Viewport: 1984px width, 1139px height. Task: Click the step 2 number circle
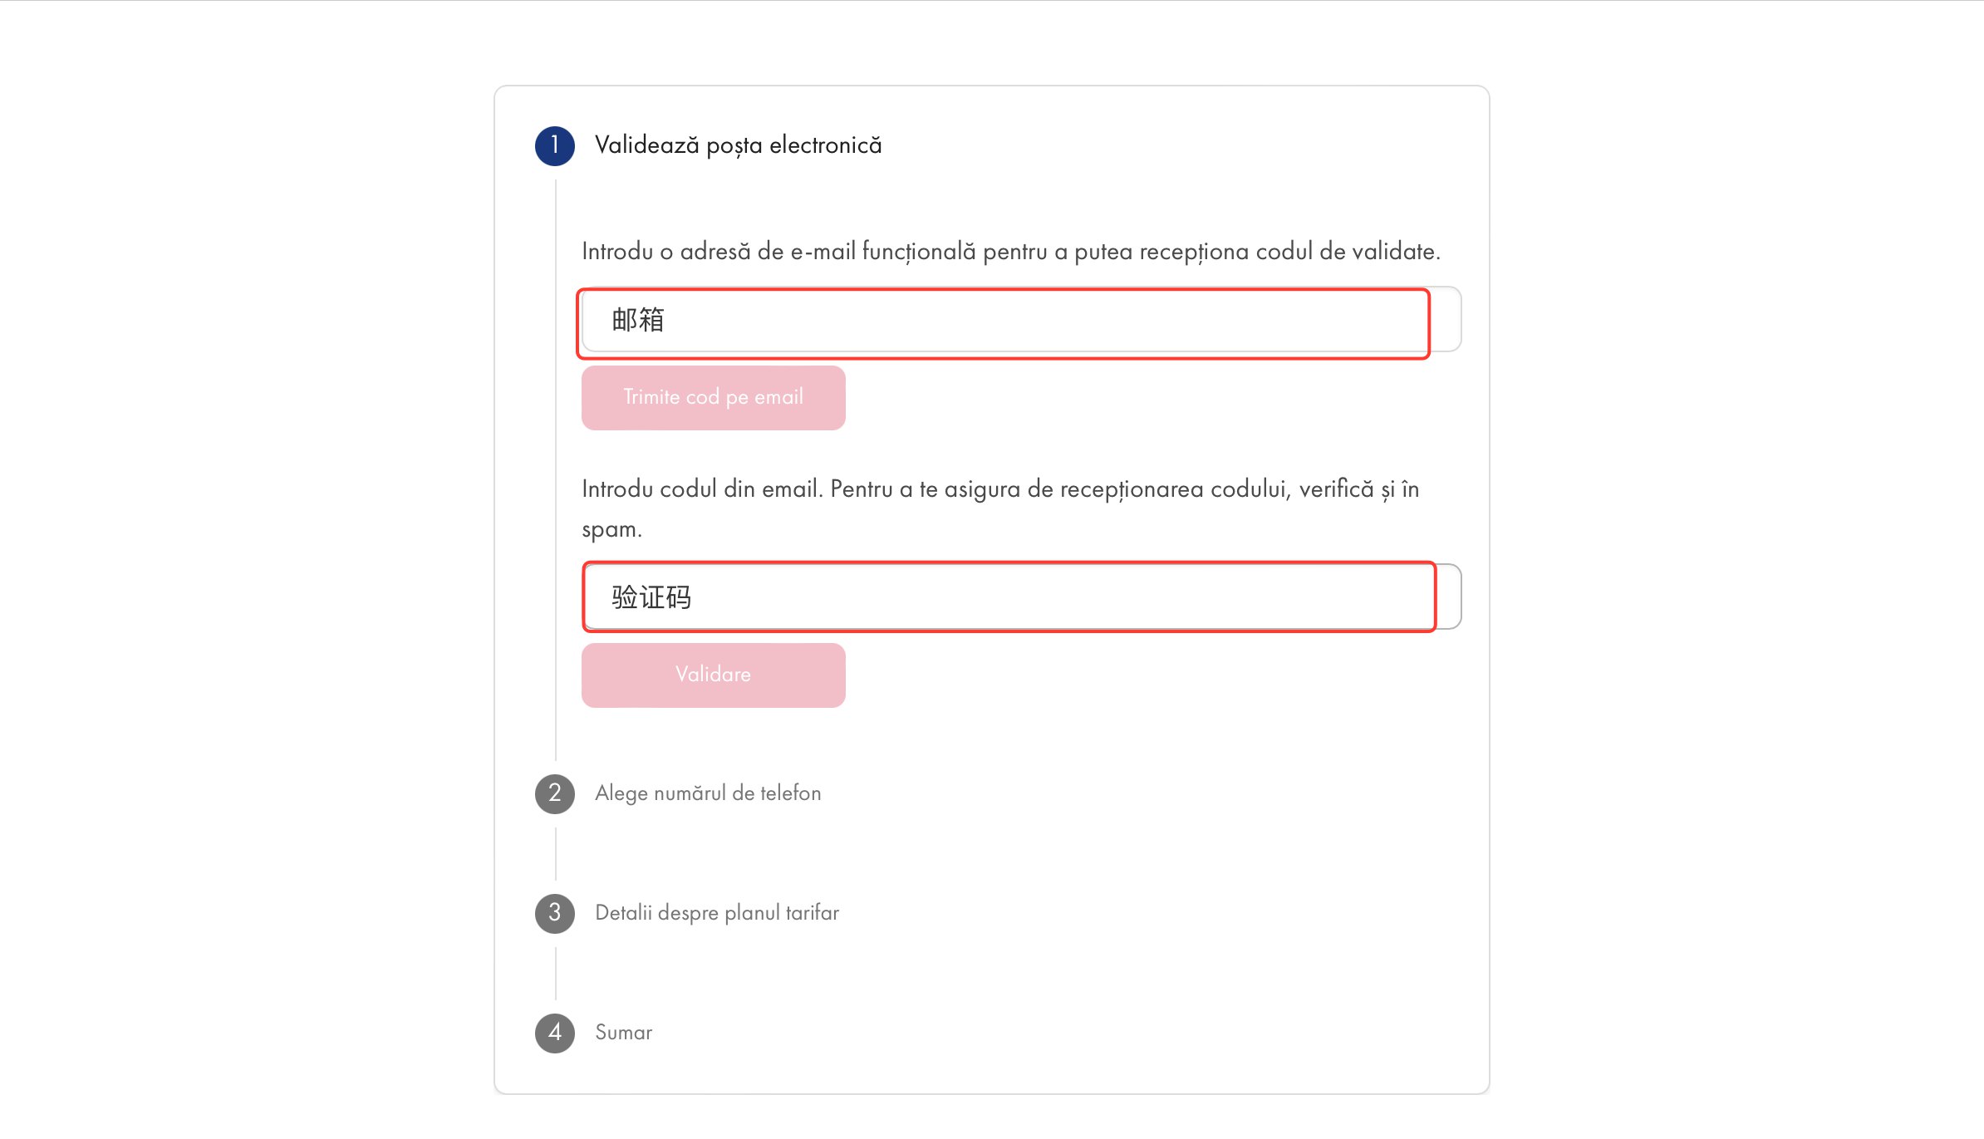(x=554, y=793)
